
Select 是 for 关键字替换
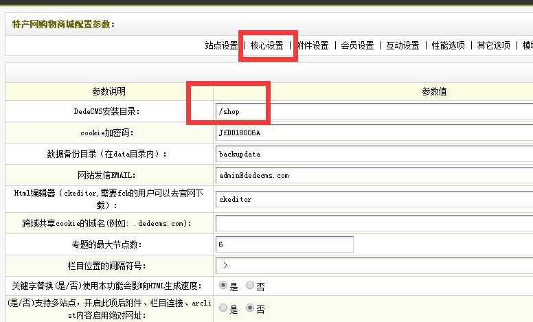point(223,285)
